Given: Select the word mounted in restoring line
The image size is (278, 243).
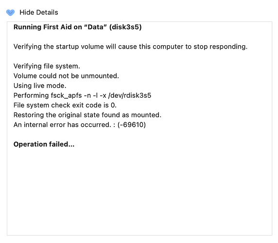Looking at the screenshot, I should [146, 115].
